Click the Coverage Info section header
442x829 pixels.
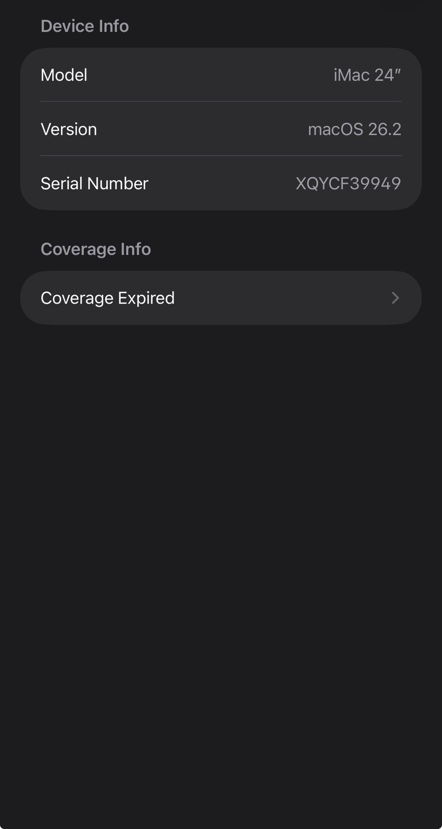pyautogui.click(x=95, y=249)
